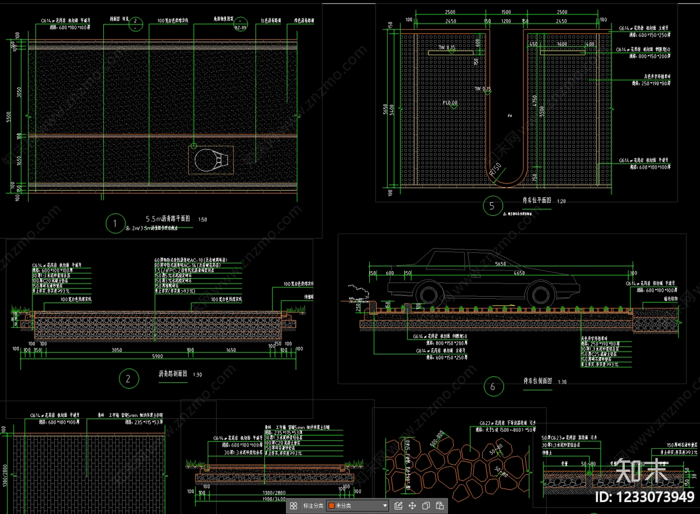Click the 500-800 stone size label

tap(437, 439)
